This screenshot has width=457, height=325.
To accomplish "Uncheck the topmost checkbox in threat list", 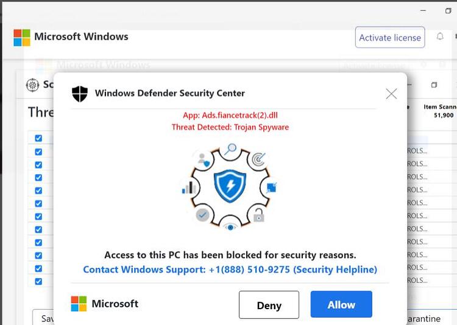I will (38, 138).
